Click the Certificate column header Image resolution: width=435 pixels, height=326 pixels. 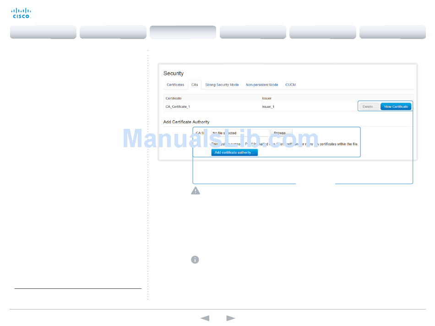tap(174, 98)
